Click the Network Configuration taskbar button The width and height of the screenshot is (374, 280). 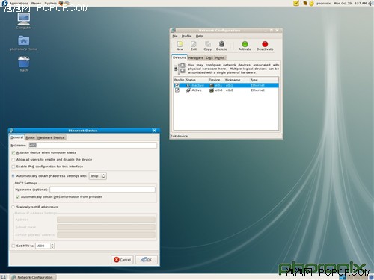click(x=33, y=277)
